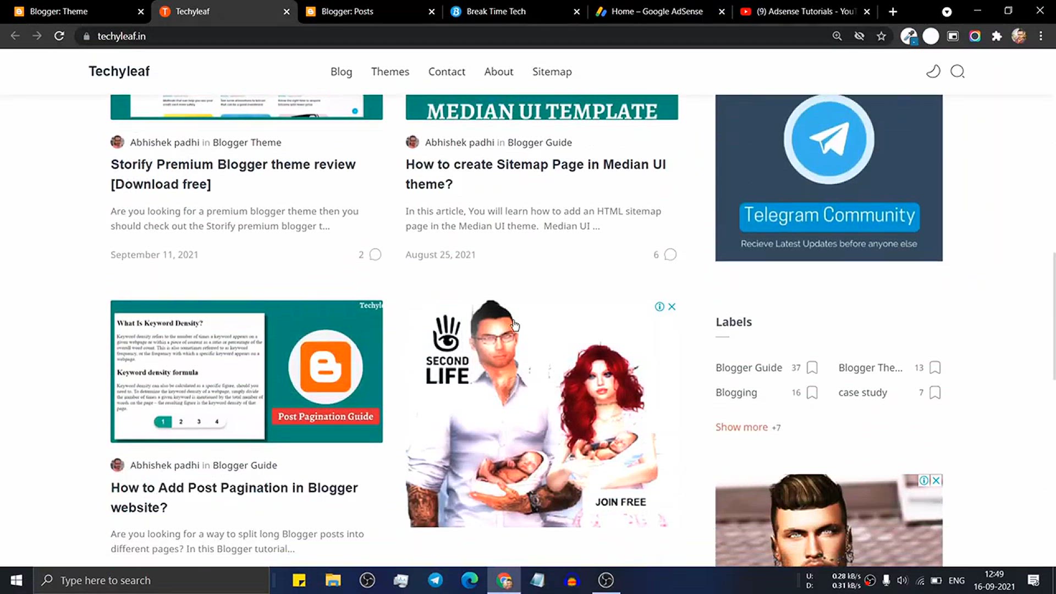Image resolution: width=1056 pixels, height=594 pixels.
Task: Open comments bubble on Storify post
Action: point(375,255)
